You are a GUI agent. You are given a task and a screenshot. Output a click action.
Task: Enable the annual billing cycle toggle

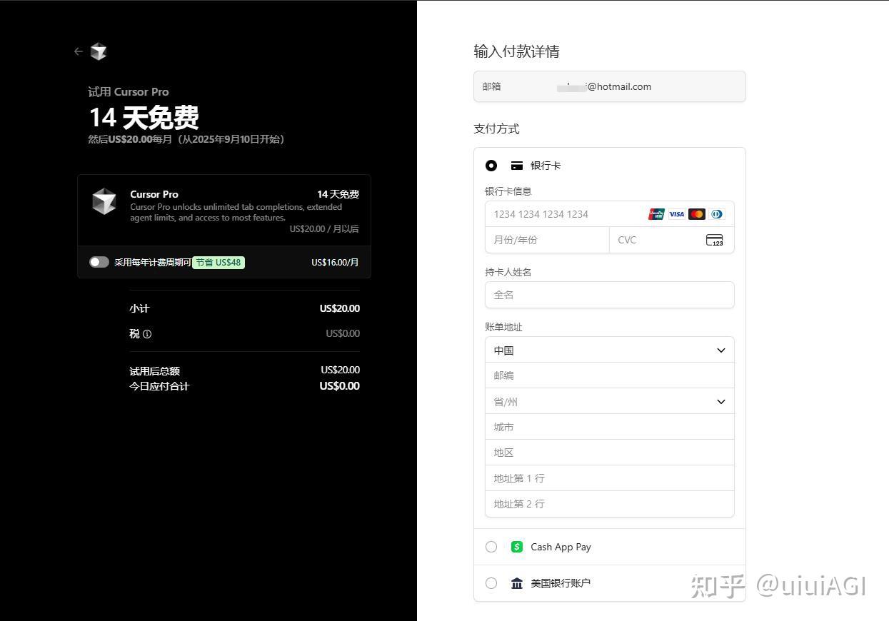(x=99, y=262)
